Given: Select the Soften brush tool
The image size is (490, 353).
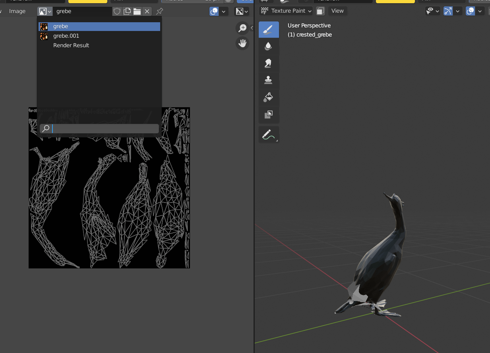Looking at the screenshot, I should point(269,46).
